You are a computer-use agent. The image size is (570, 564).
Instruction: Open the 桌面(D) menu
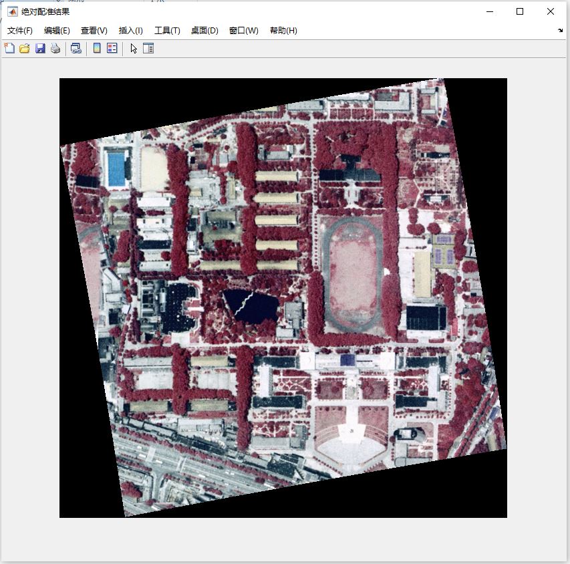tap(204, 31)
